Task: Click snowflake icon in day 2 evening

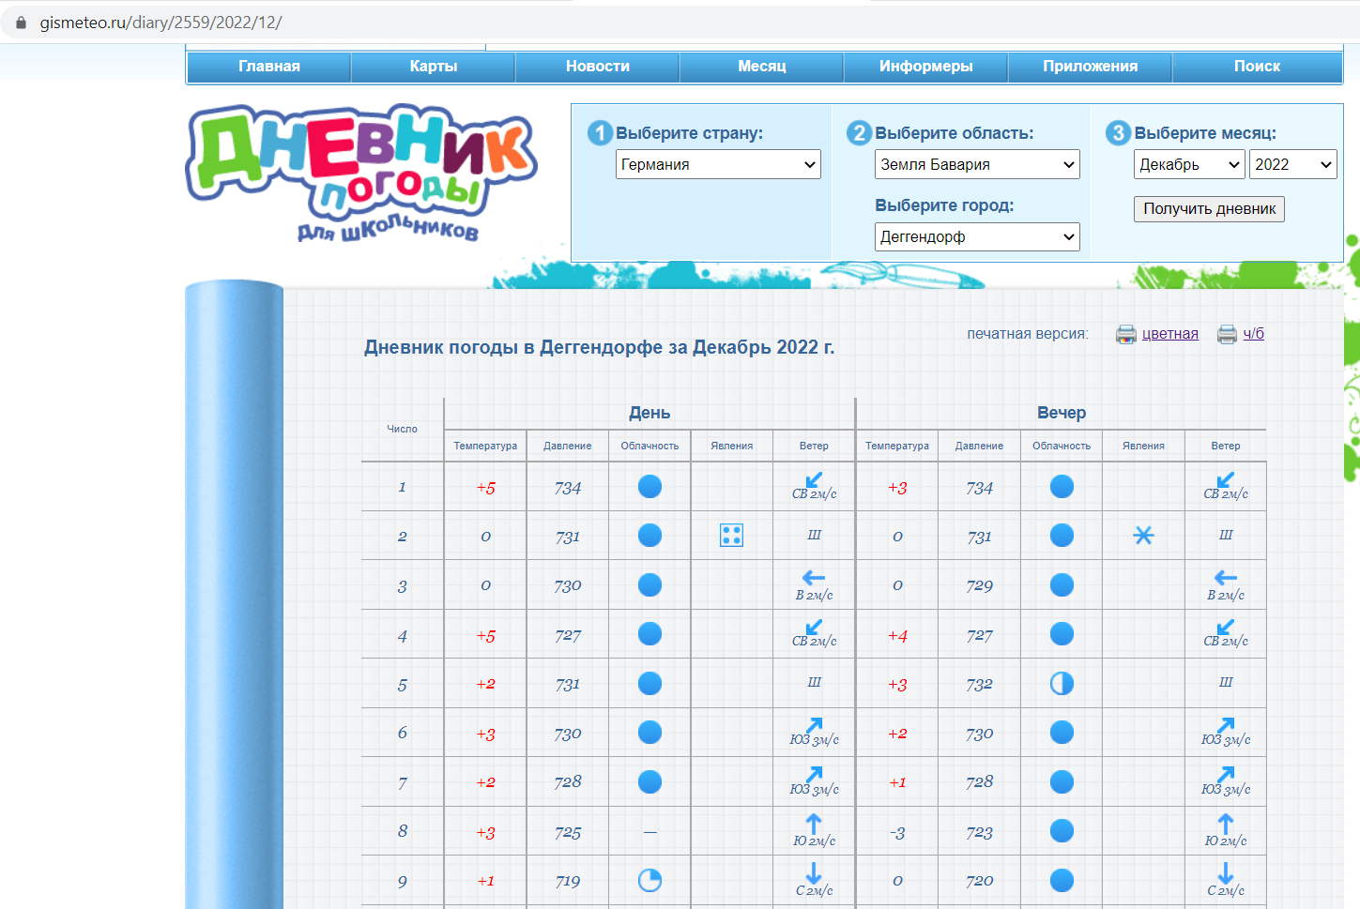Action: 1143,536
